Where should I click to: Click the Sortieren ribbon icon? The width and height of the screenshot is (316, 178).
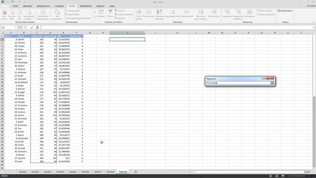click(101, 14)
